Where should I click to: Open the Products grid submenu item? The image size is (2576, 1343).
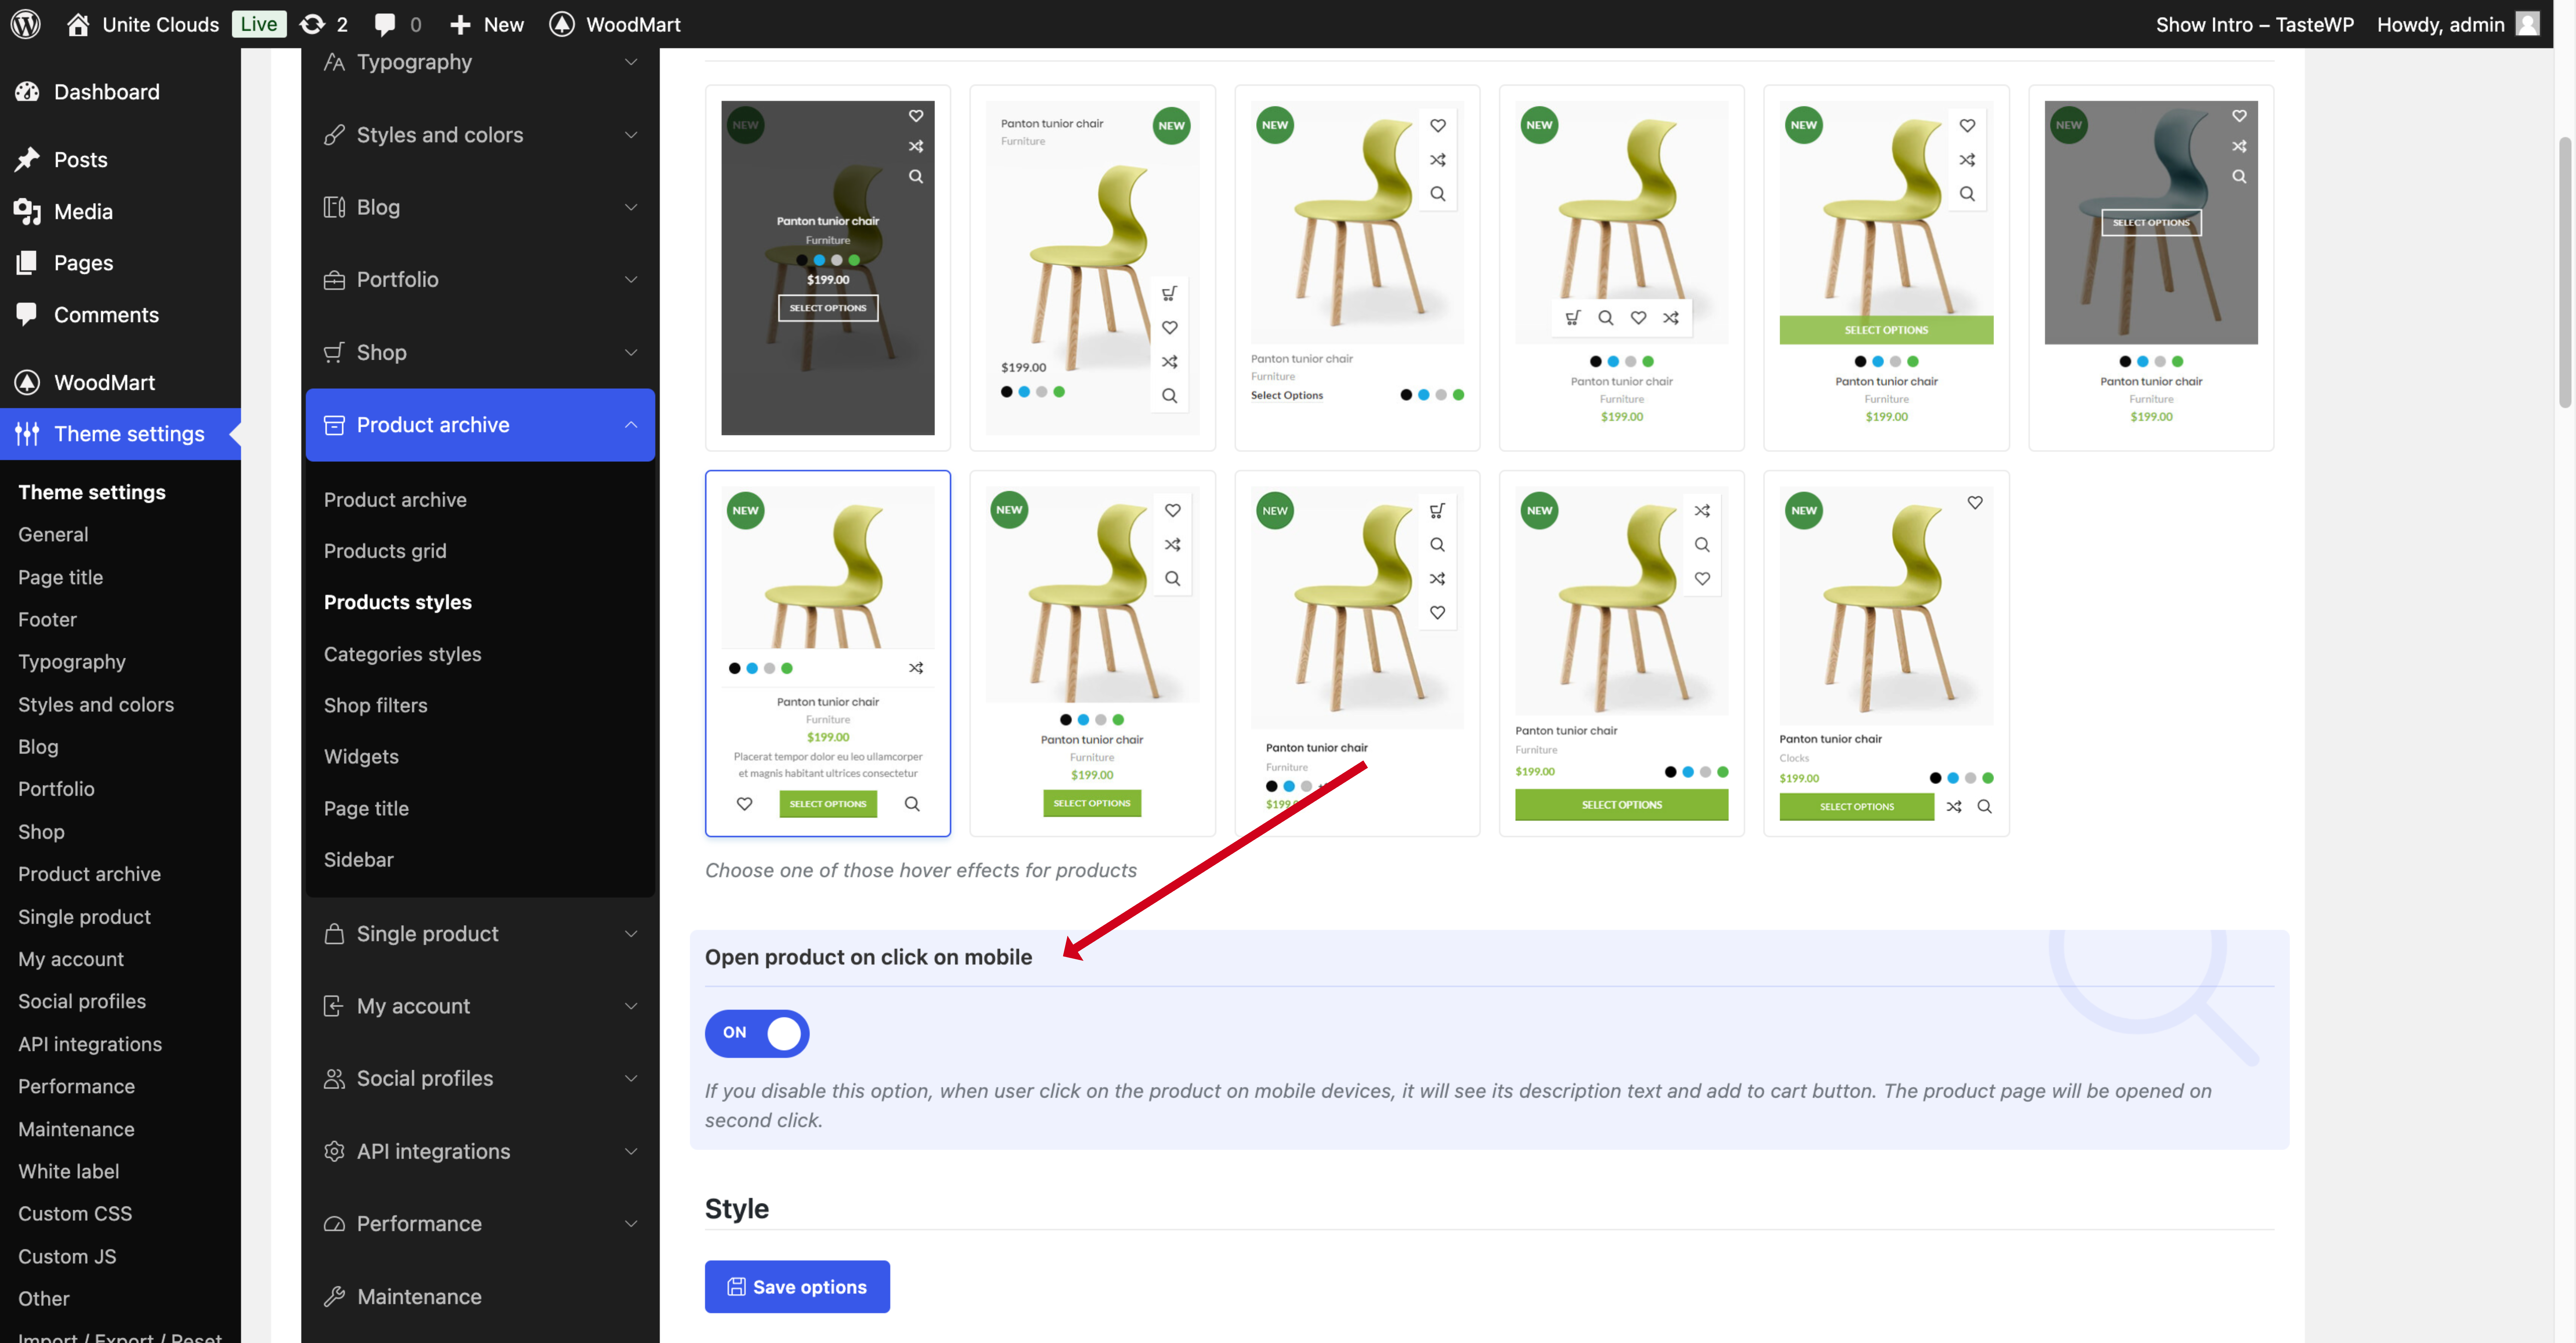tap(385, 551)
